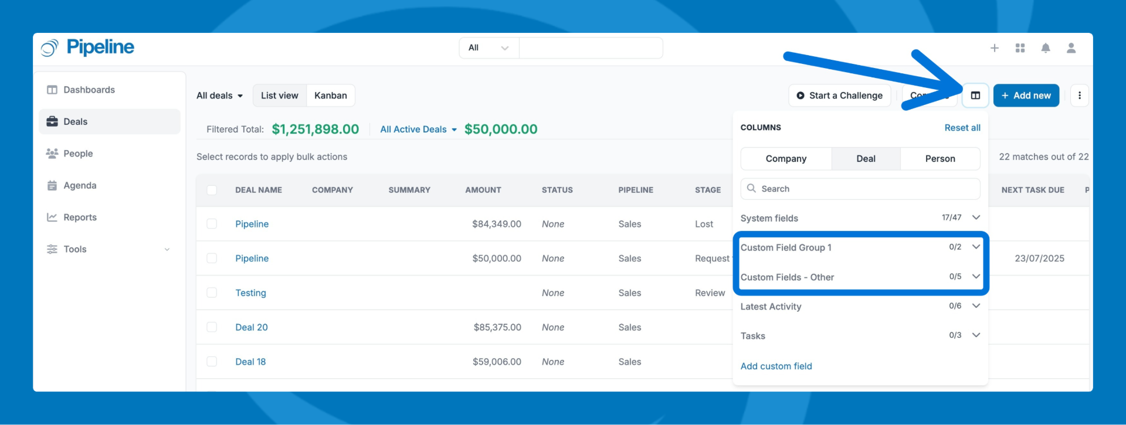Expand Tools in the sidebar
Viewport: 1126px width, 425px height.
point(110,249)
